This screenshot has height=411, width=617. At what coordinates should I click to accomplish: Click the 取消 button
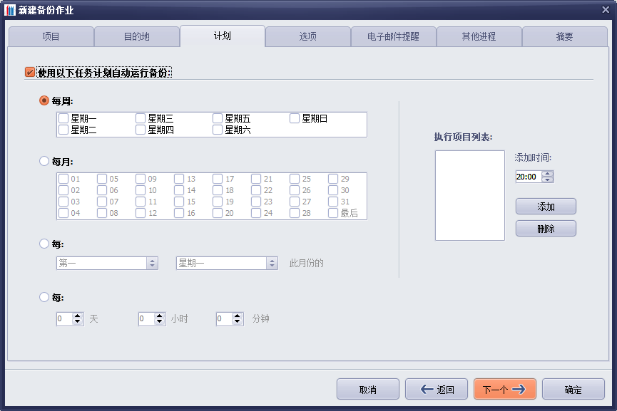point(368,390)
